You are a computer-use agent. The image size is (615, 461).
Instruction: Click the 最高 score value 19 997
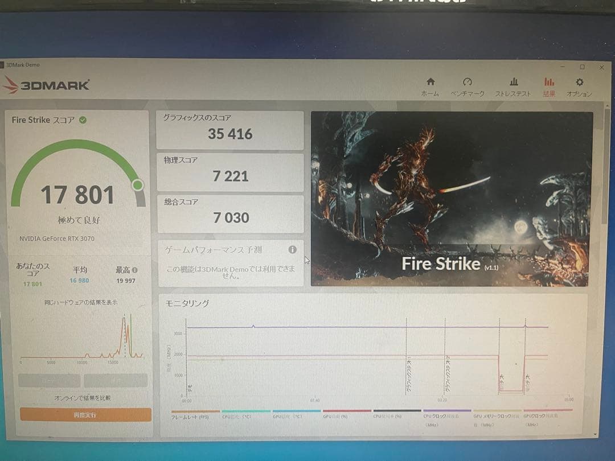click(125, 281)
